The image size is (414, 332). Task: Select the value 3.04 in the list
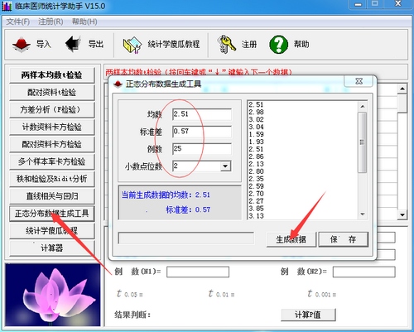pyautogui.click(x=256, y=128)
